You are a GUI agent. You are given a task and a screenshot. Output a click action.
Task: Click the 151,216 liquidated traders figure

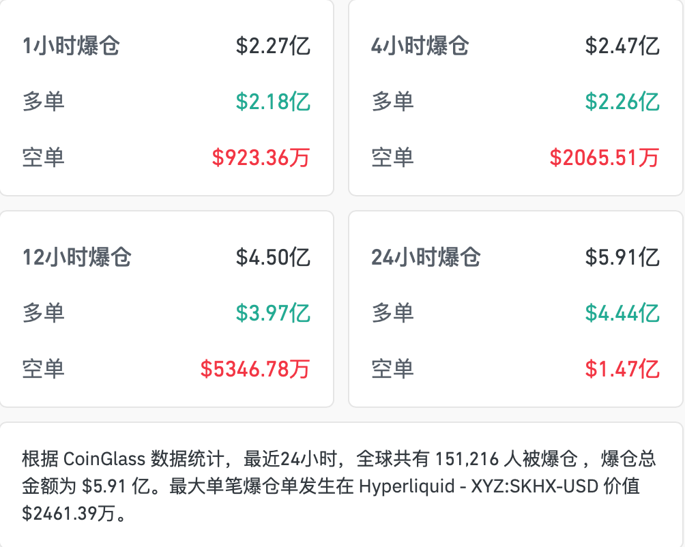pyautogui.click(x=467, y=459)
